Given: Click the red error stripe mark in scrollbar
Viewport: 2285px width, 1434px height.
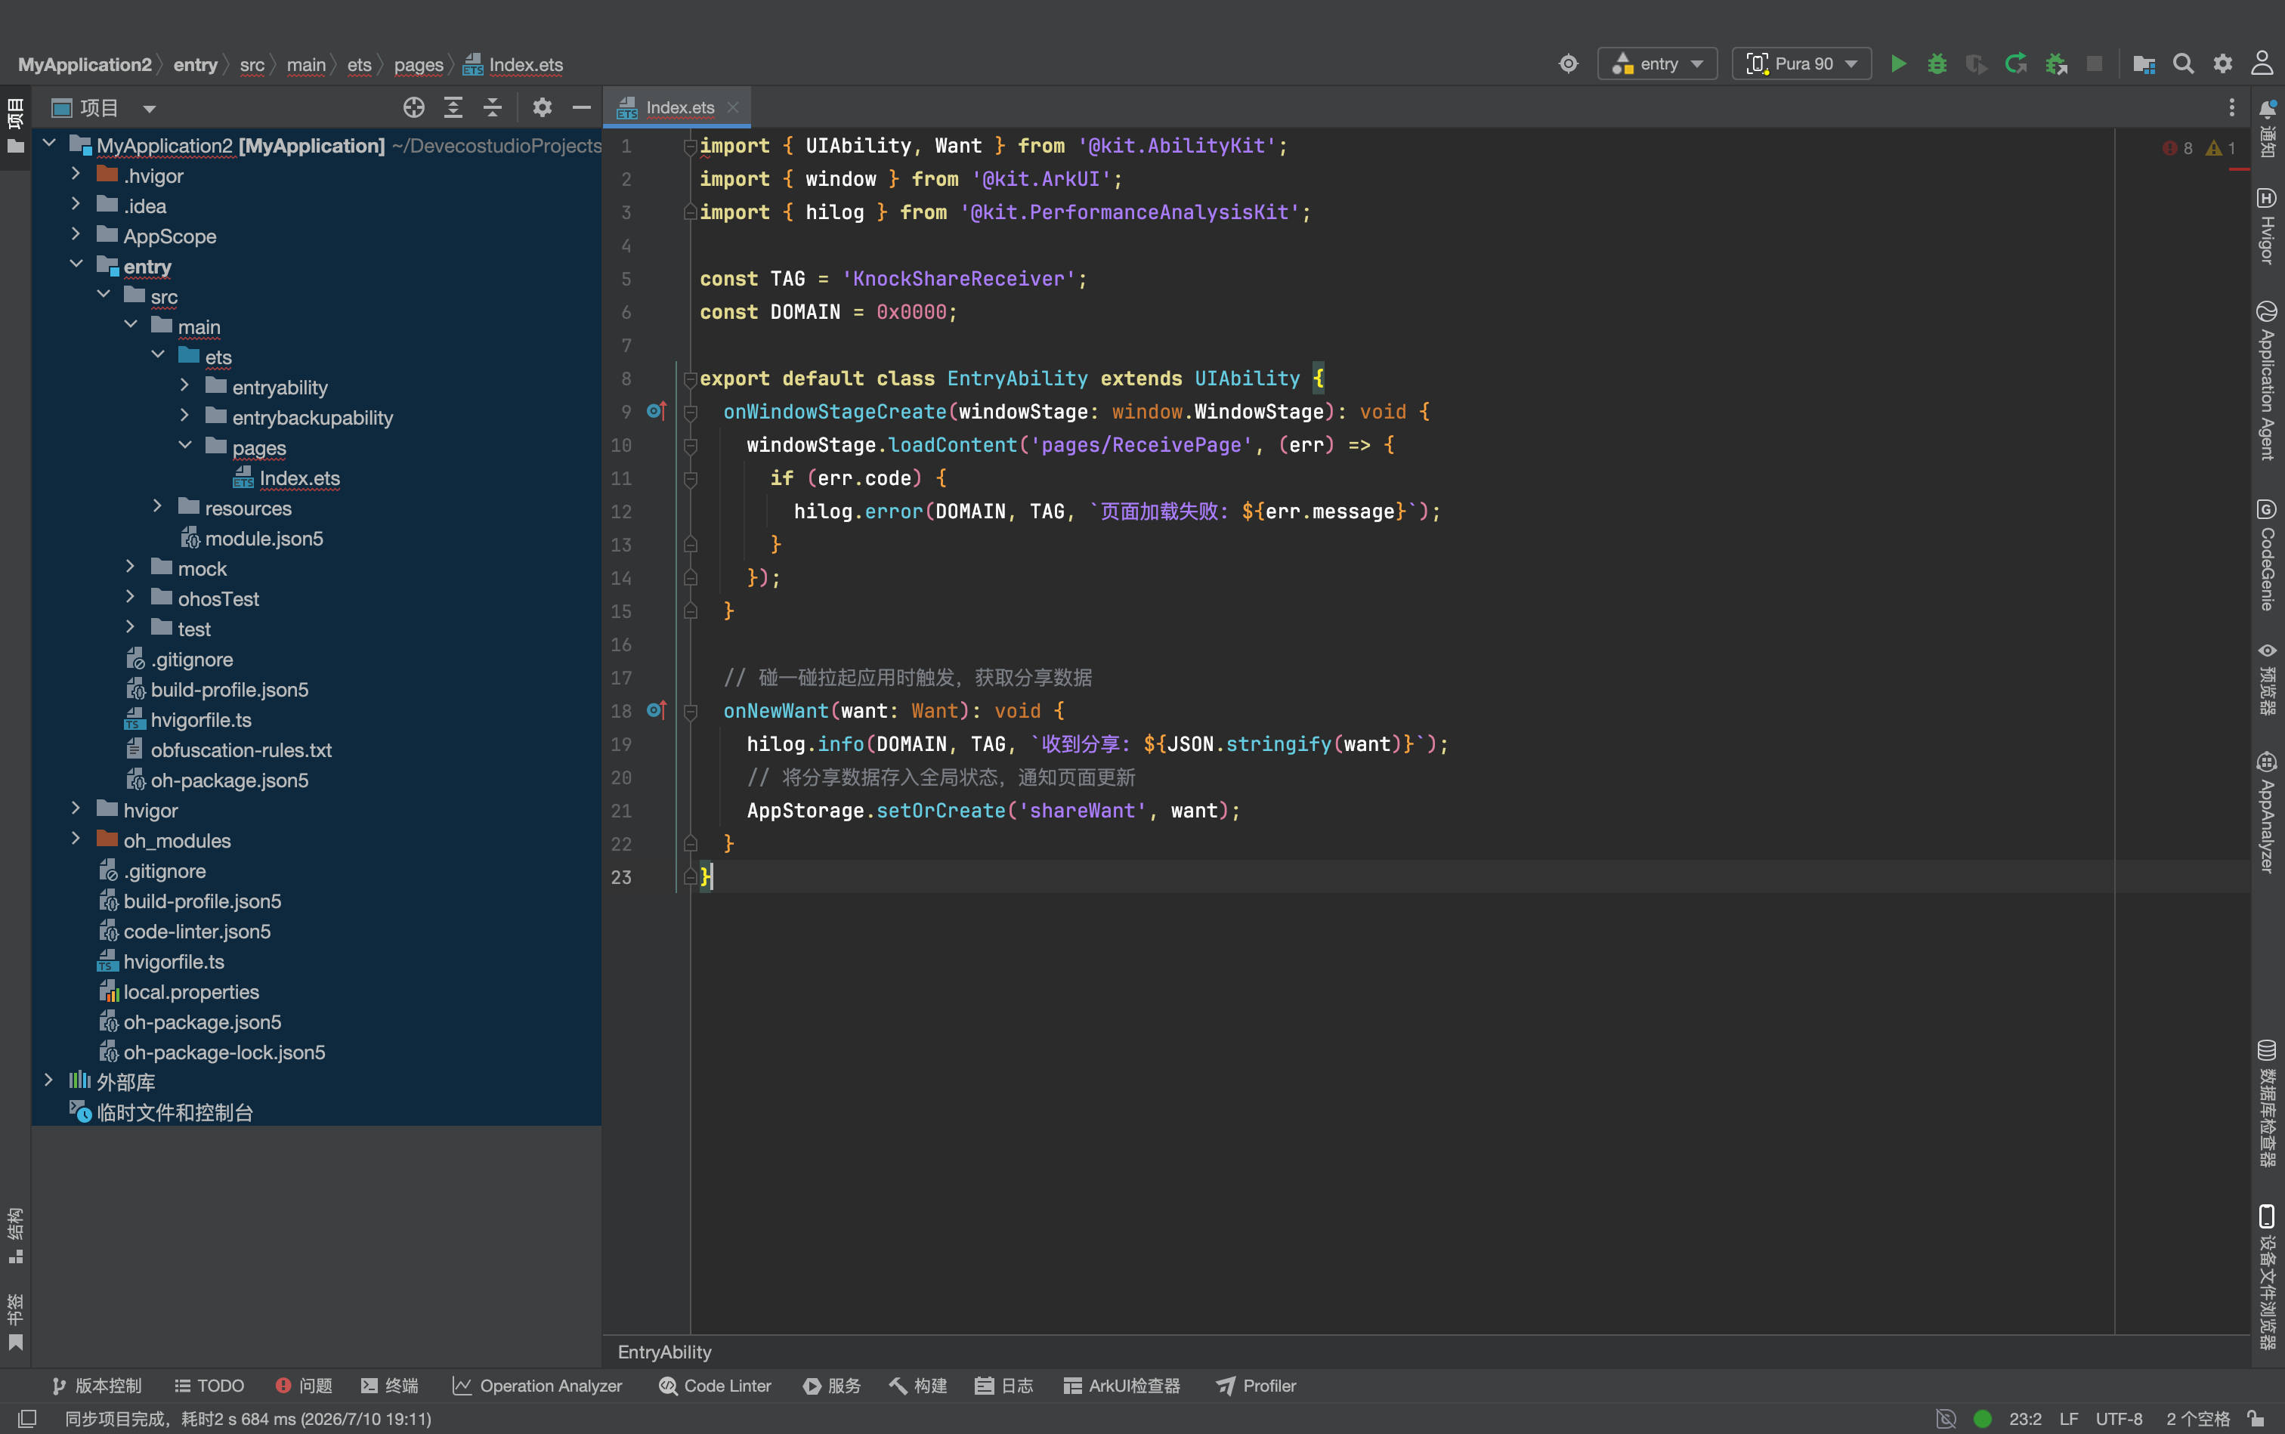Looking at the screenshot, I should pos(2240,170).
